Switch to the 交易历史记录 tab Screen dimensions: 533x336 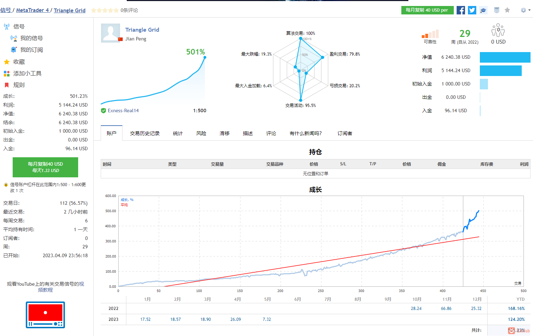[x=145, y=133]
